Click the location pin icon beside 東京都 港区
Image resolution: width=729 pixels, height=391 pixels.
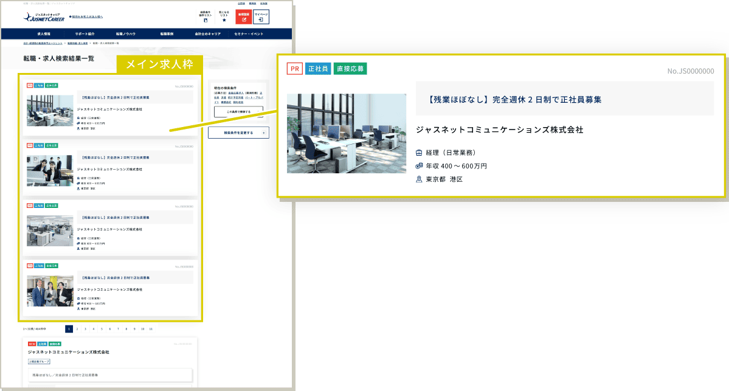coord(419,179)
